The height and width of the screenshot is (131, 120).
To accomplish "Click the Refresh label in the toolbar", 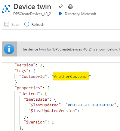I will [38, 25].
